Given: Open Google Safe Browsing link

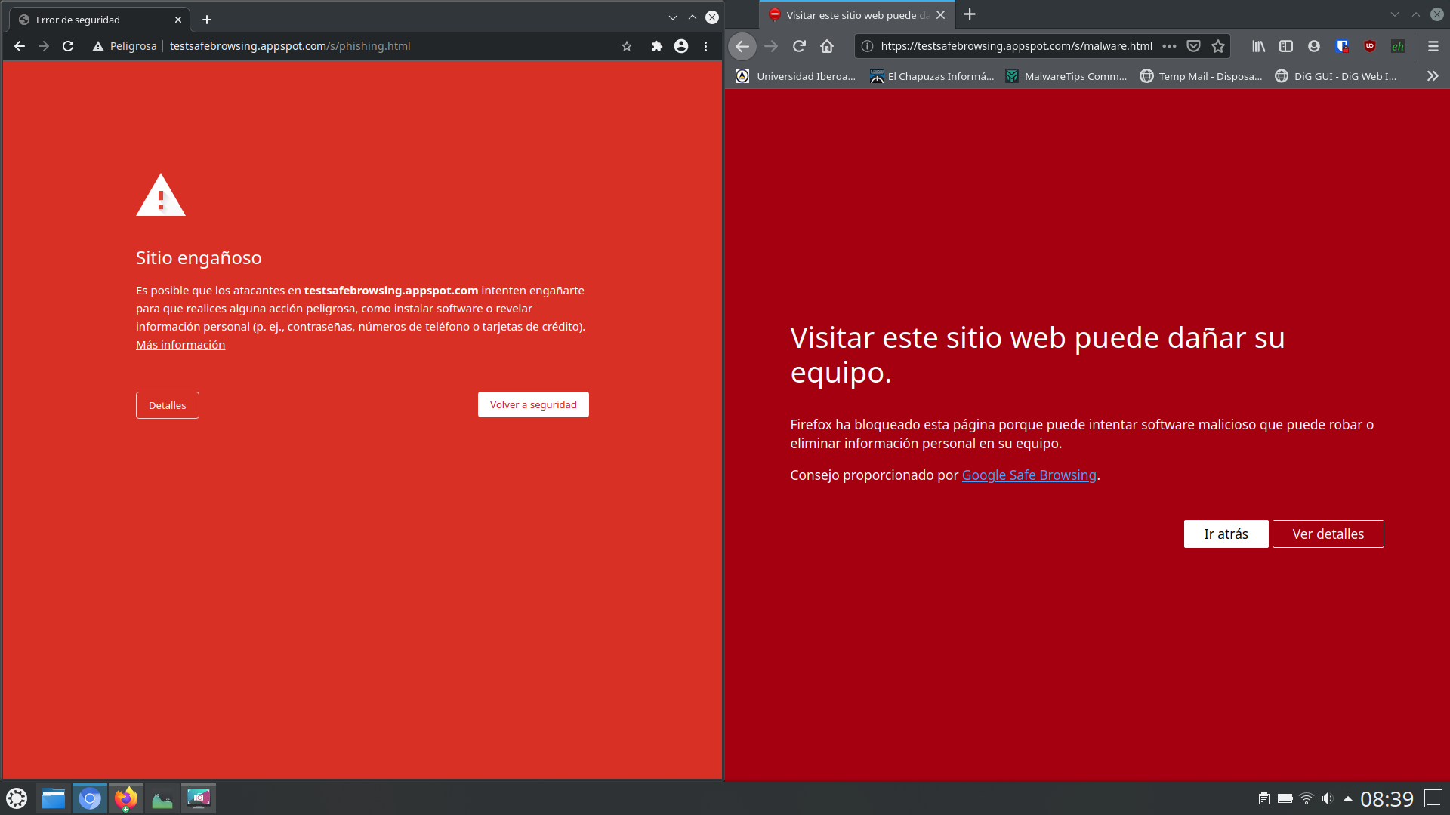Looking at the screenshot, I should click(x=1029, y=475).
